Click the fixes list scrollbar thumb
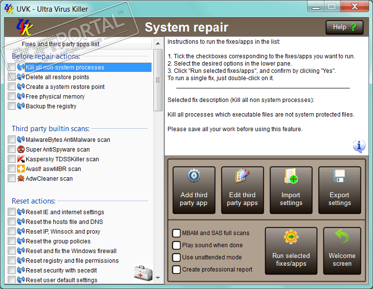 click(158, 80)
